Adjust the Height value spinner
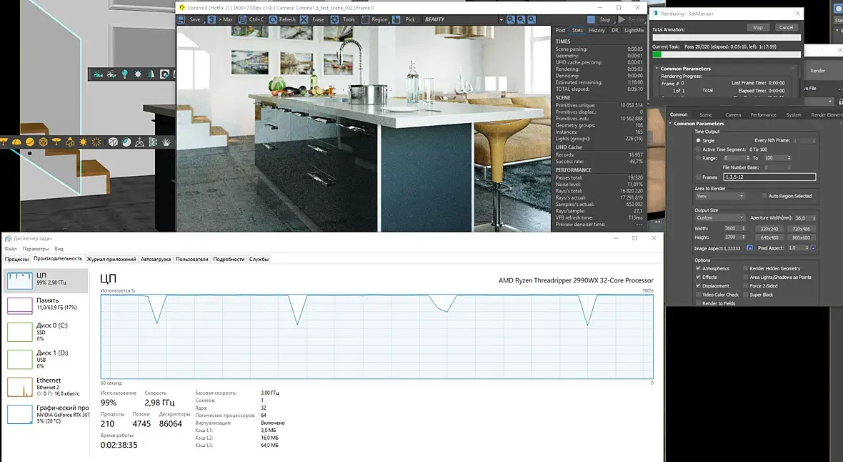 (744, 237)
